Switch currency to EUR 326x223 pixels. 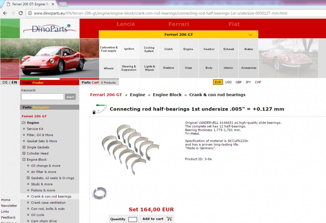click(218, 82)
